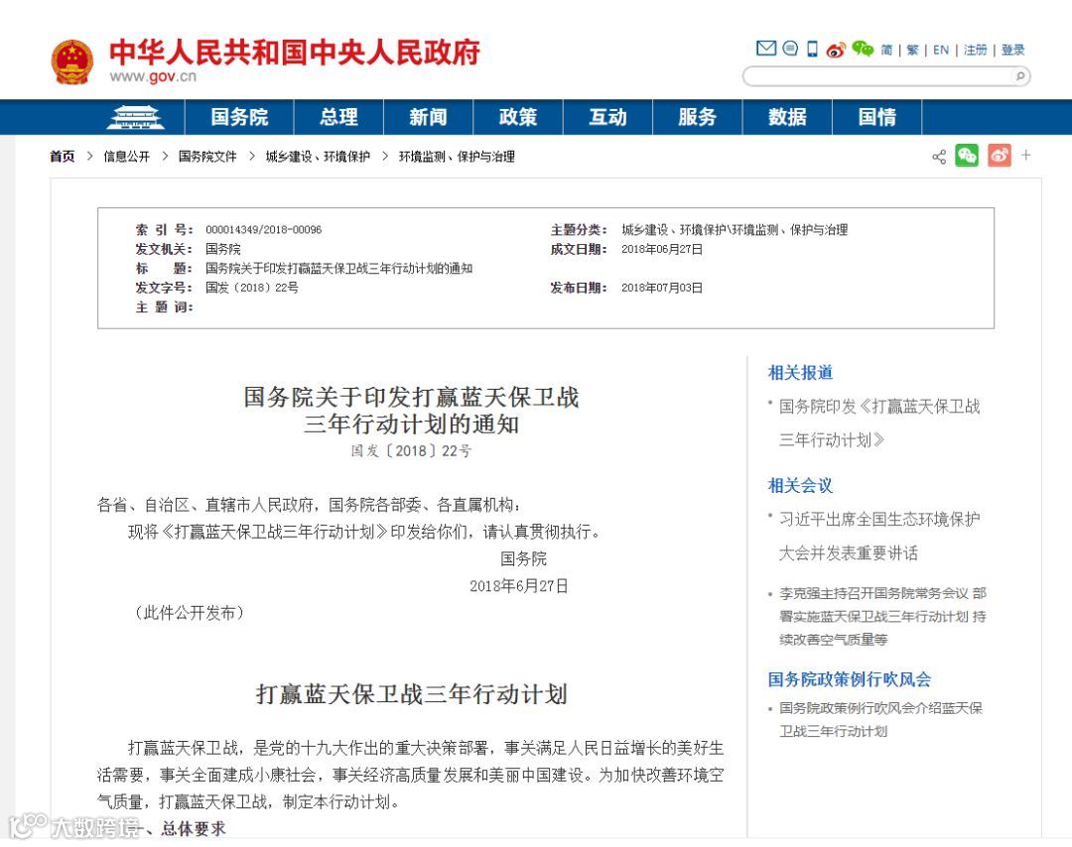
Task: Switch to simplified Chinese 简
Action: pos(886,50)
